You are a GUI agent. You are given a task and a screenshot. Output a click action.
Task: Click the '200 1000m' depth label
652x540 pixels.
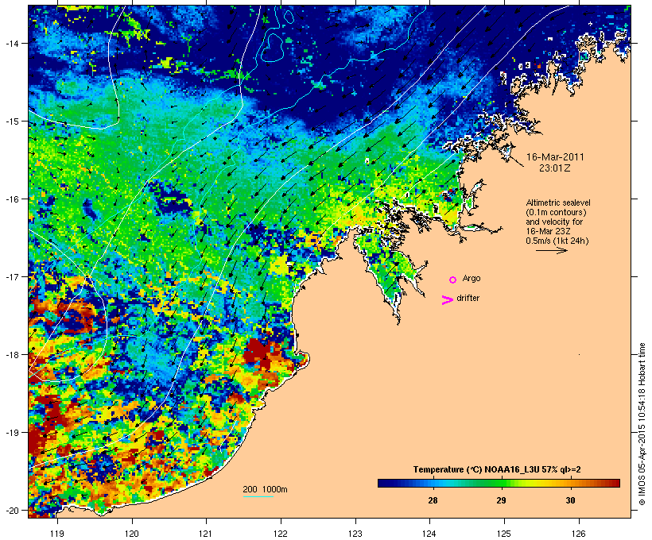click(x=265, y=489)
